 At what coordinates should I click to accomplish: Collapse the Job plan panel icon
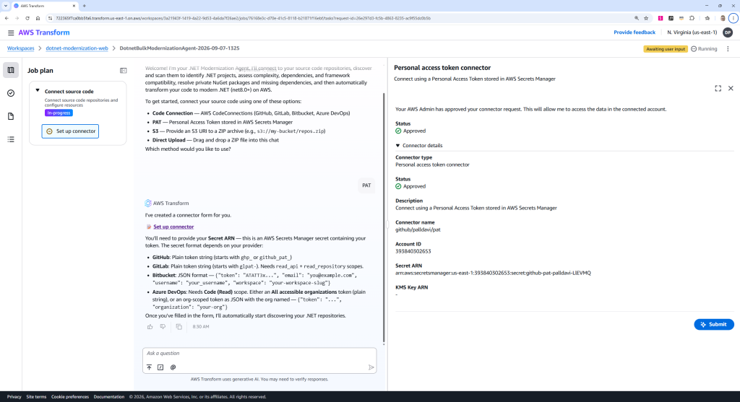(x=123, y=71)
